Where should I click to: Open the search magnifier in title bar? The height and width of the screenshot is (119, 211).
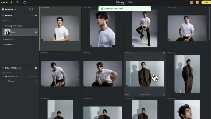coord(17,2)
